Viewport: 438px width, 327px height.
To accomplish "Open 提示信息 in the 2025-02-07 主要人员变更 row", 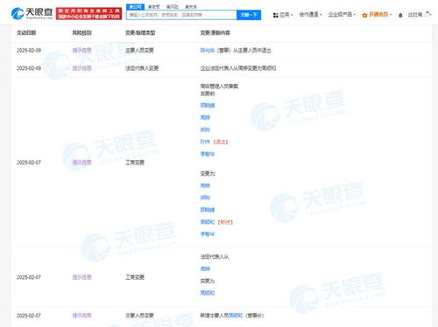I will (82, 316).
